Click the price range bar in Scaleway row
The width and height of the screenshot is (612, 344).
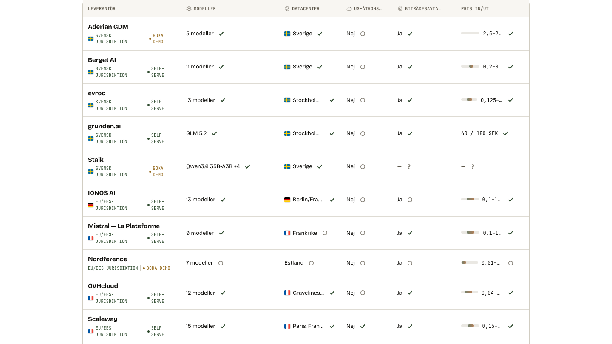(x=470, y=326)
